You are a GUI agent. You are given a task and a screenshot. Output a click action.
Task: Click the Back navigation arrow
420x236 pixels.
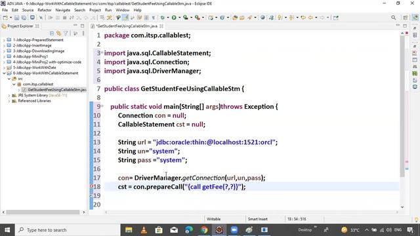click(310, 18)
